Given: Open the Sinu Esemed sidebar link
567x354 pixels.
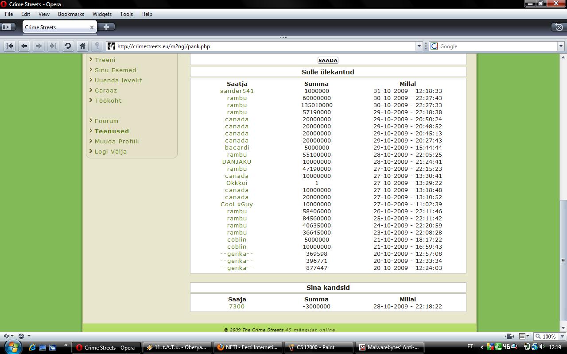Looking at the screenshot, I should click(x=115, y=70).
